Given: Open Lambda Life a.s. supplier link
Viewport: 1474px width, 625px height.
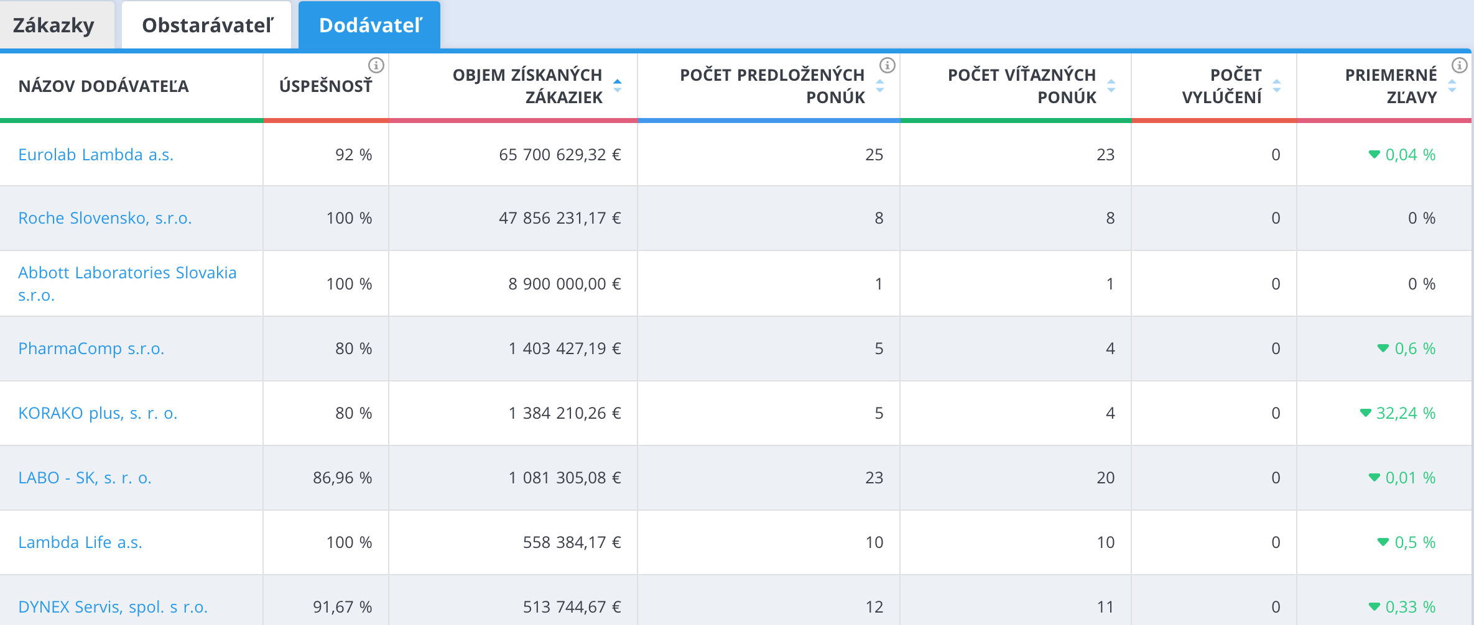Looking at the screenshot, I should coord(80,542).
